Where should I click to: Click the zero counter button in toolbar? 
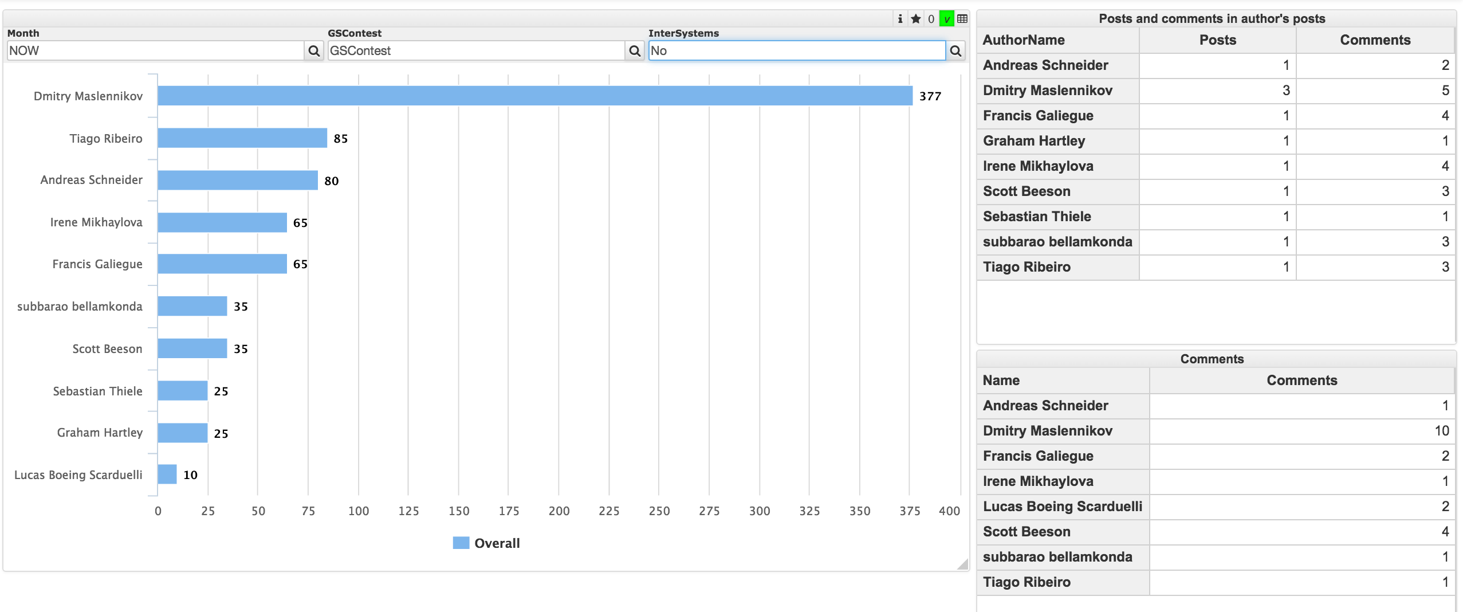(931, 19)
